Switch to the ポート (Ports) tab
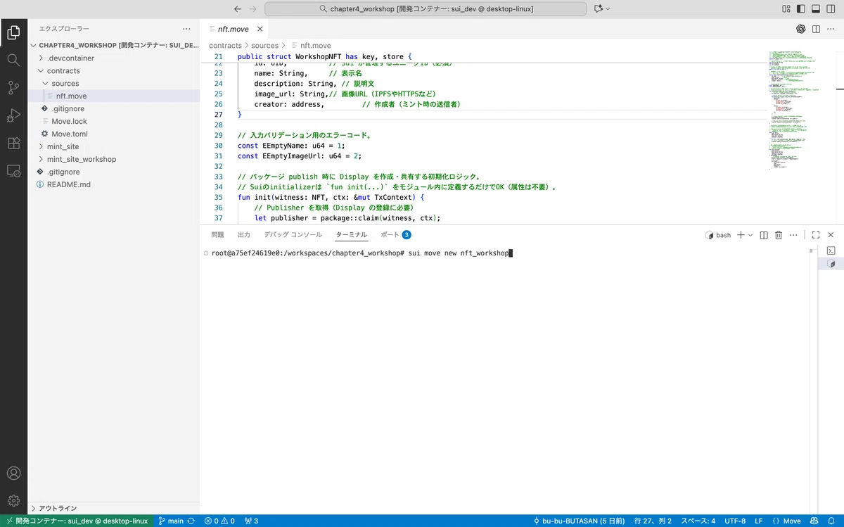The height and width of the screenshot is (527, 844). (395, 235)
